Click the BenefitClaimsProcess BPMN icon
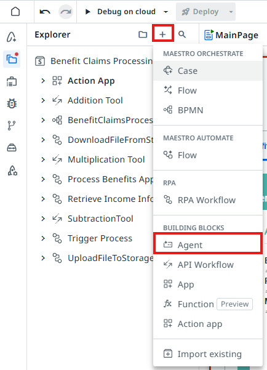Viewport: 267px width, 370px height. pos(57,120)
